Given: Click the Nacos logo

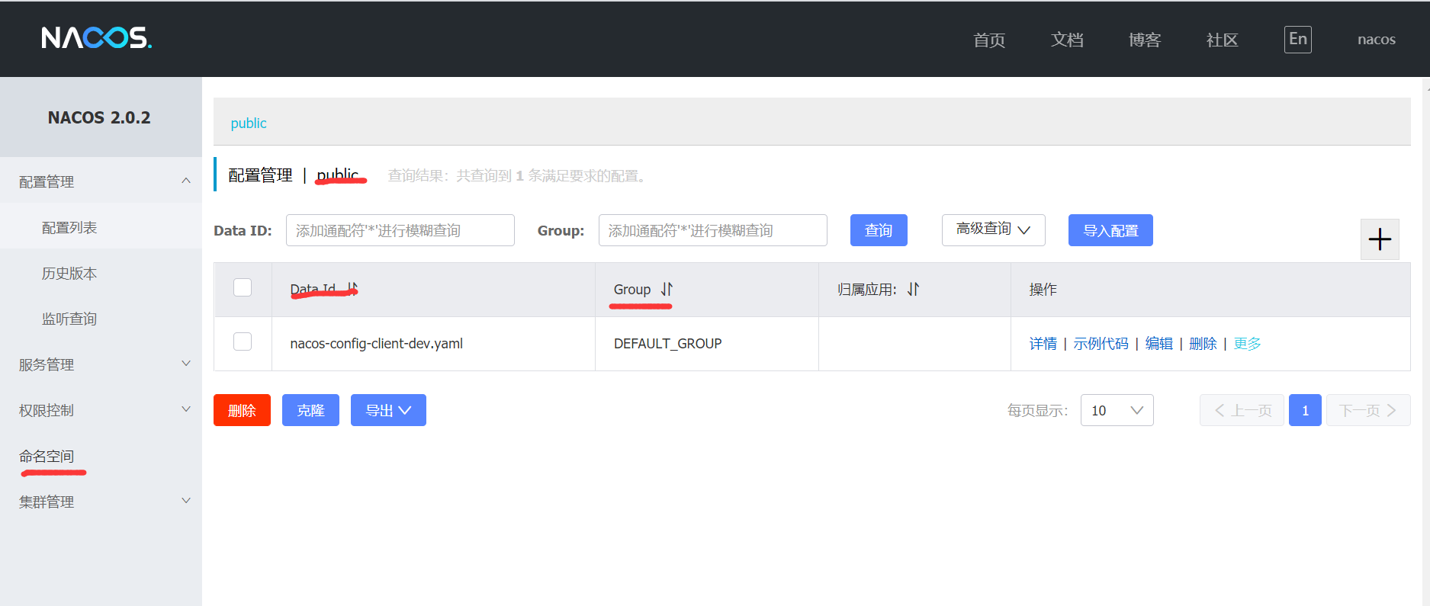Looking at the screenshot, I should (97, 37).
